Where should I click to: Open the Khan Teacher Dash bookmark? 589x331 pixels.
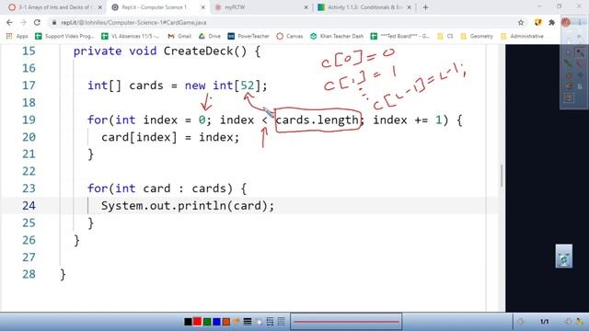[337, 36]
